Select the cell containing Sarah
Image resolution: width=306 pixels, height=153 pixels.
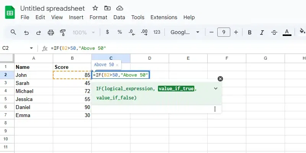pyautogui.click(x=34, y=83)
